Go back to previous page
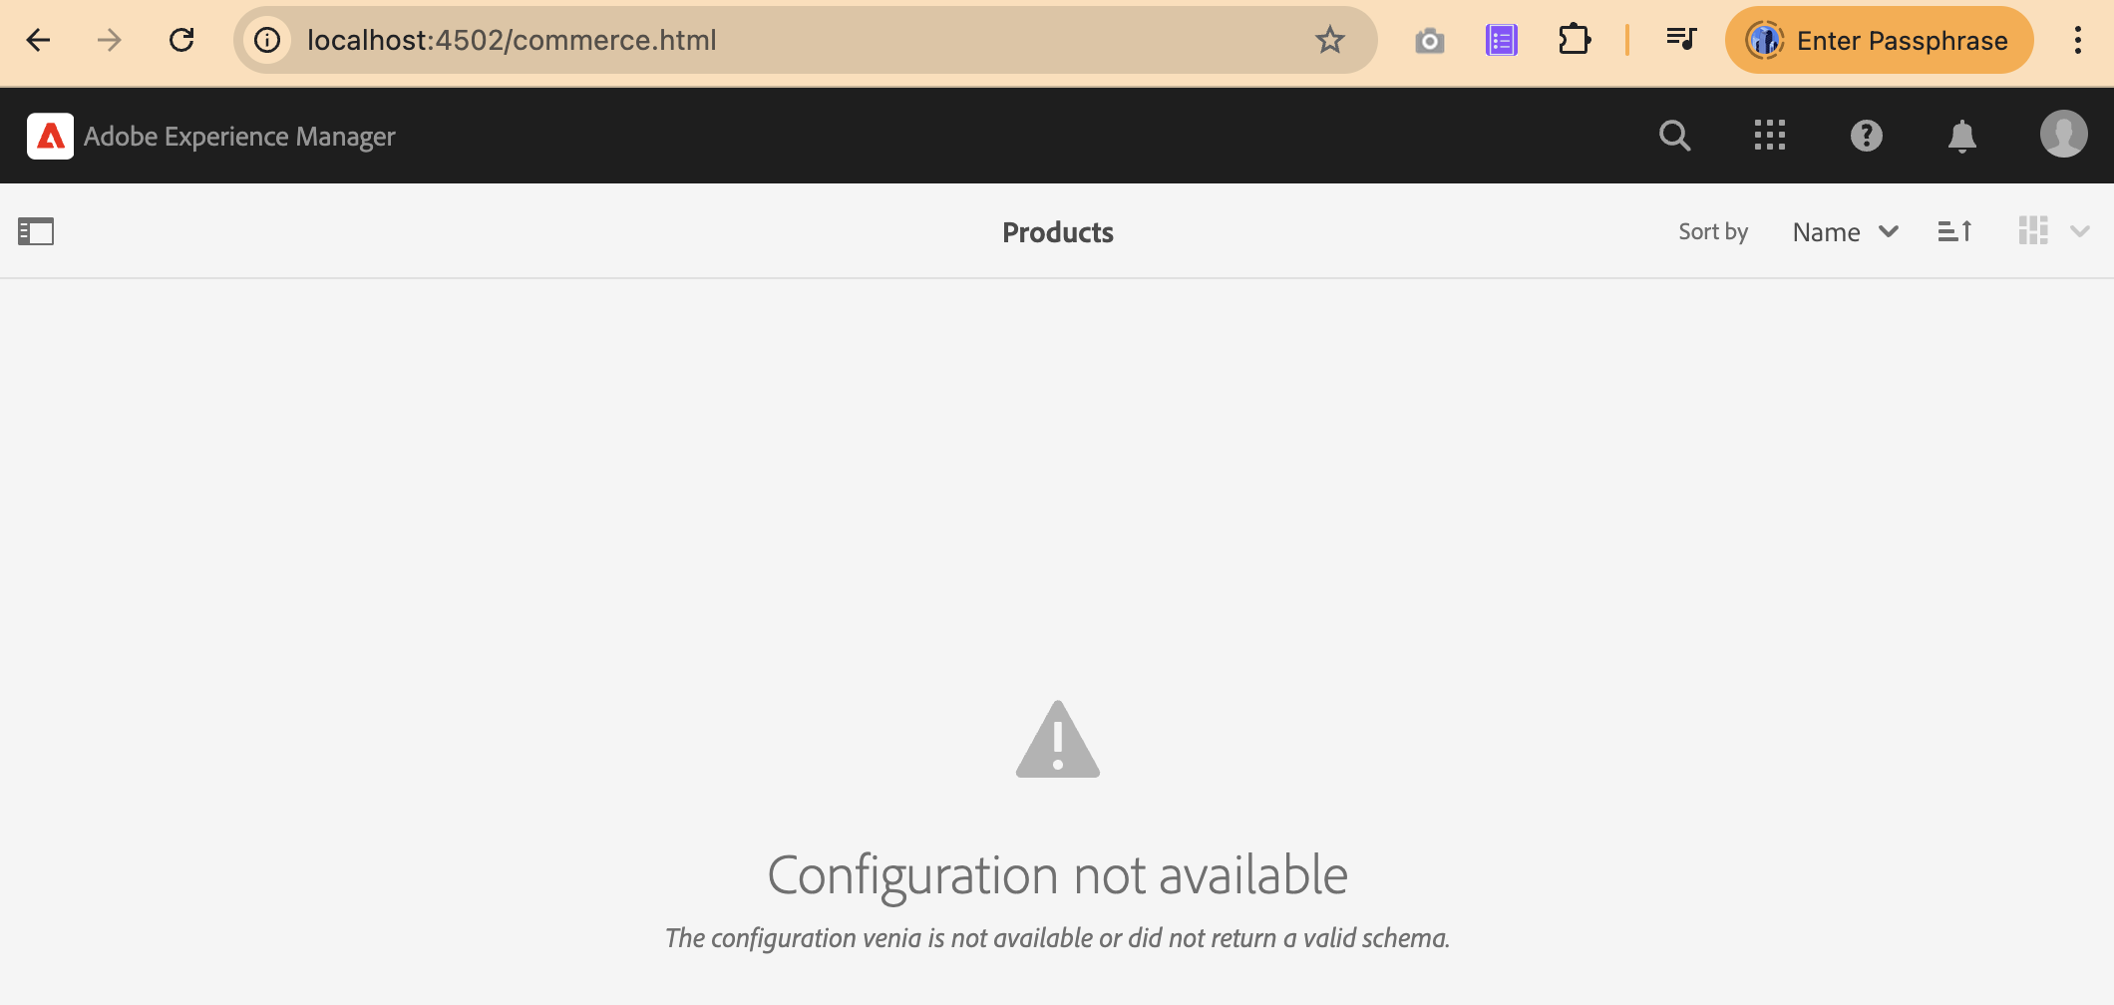 pyautogui.click(x=39, y=40)
